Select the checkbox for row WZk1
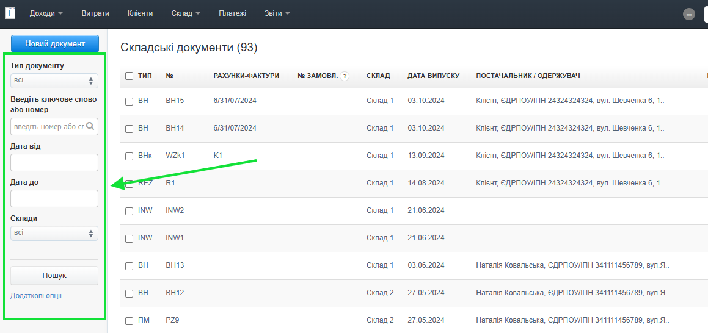 [129, 156]
